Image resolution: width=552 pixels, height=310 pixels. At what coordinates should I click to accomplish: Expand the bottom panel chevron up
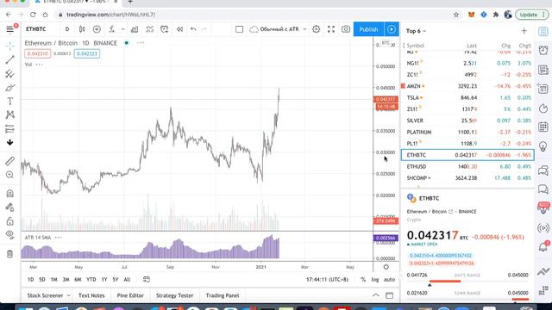[376, 295]
